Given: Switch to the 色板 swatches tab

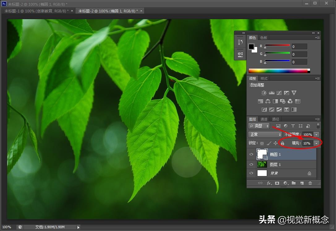Looking at the screenshot, I should tap(263, 38).
